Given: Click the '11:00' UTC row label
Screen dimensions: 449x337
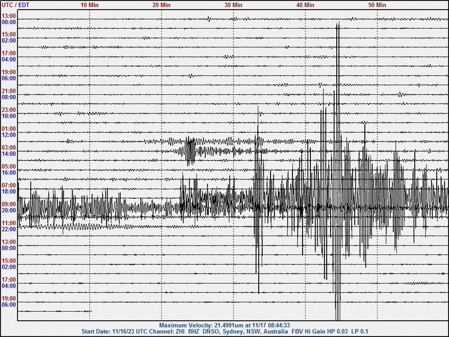Looking at the screenshot, I should [x=9, y=223].
